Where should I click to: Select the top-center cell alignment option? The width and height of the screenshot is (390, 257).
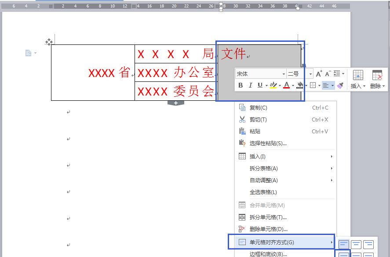tap(356, 244)
